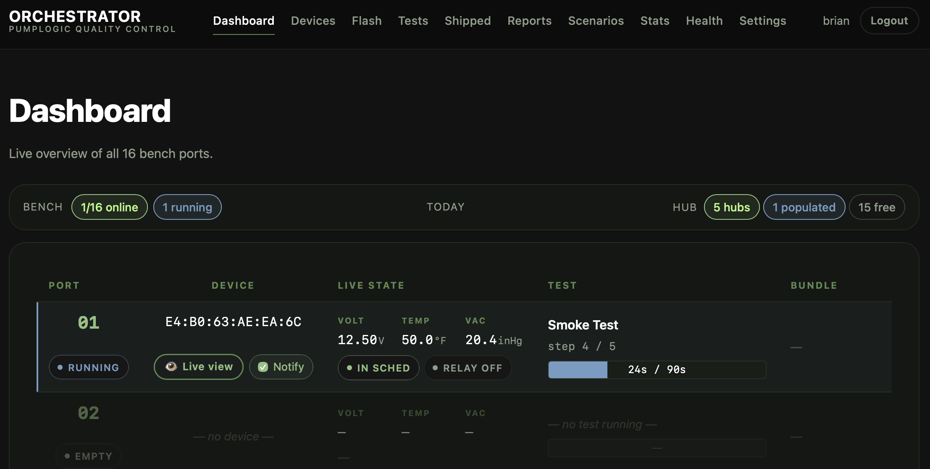Click the PORT column header
Viewport: 930px width, 469px height.
pyautogui.click(x=64, y=285)
